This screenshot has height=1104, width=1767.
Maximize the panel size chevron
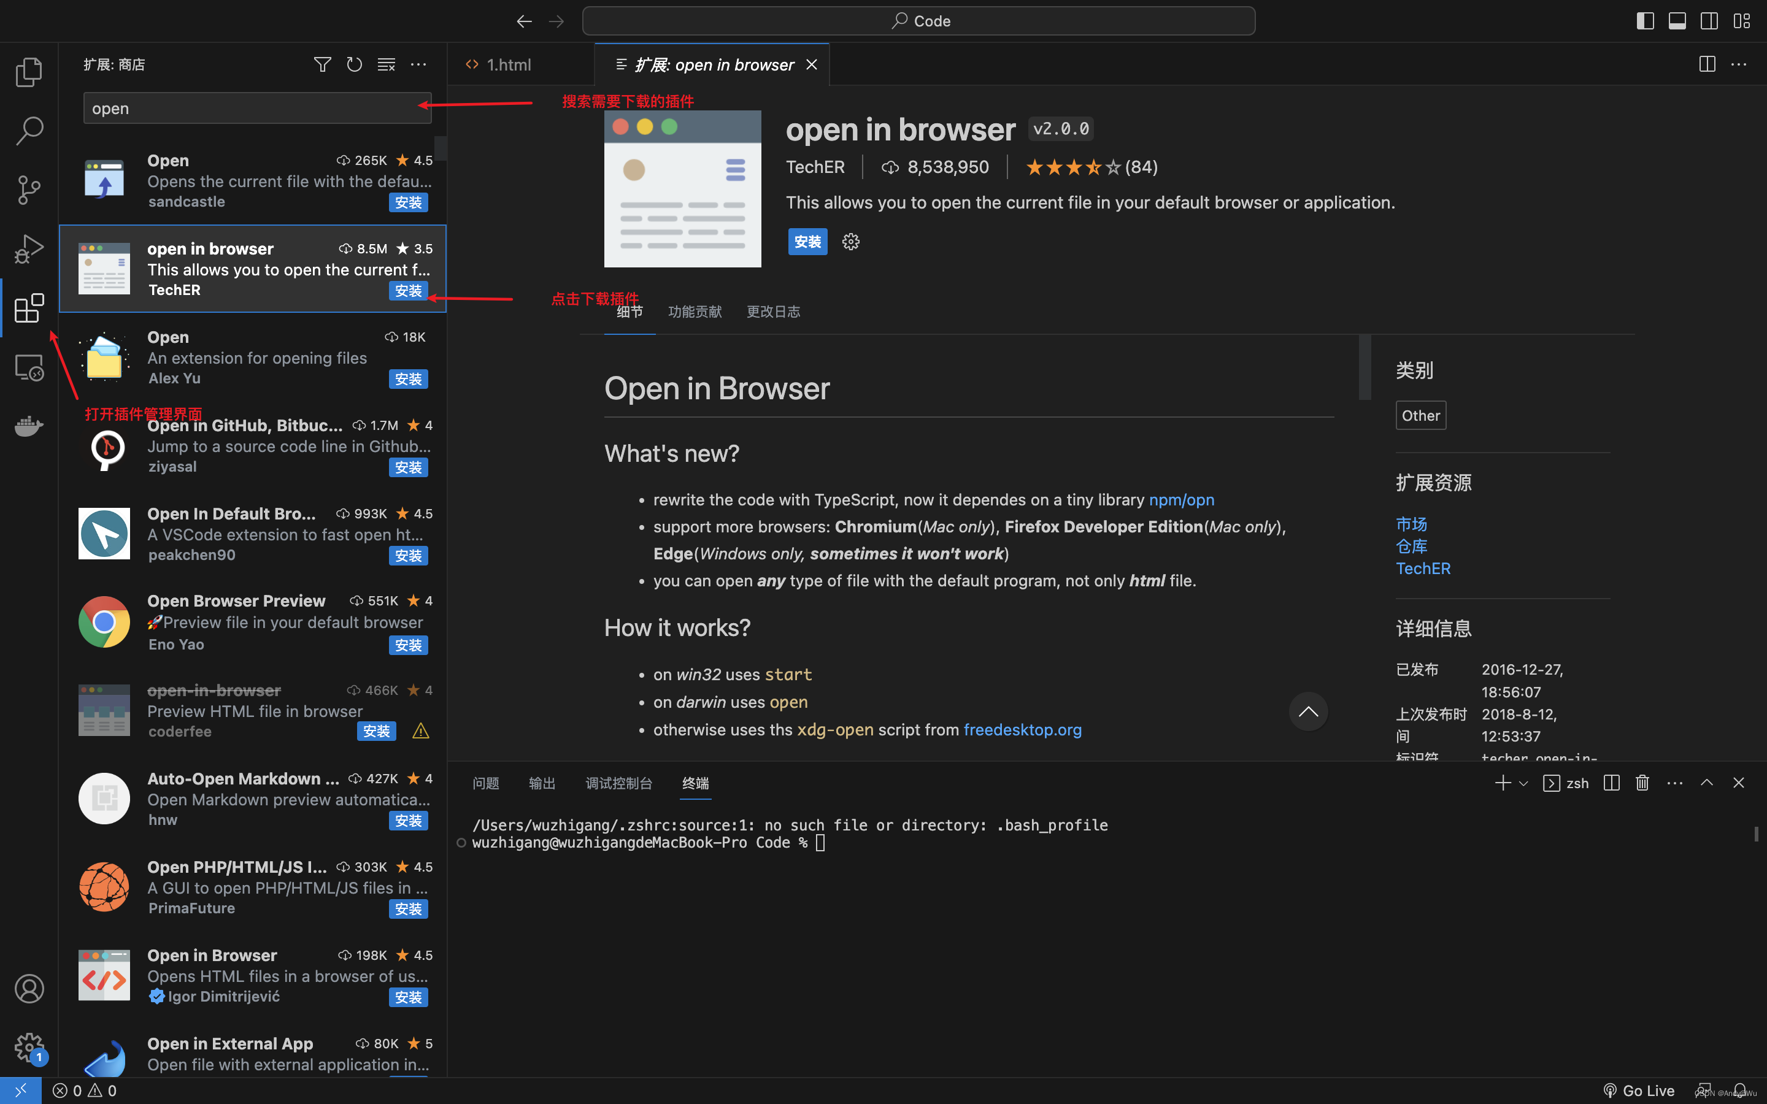[x=1706, y=783]
